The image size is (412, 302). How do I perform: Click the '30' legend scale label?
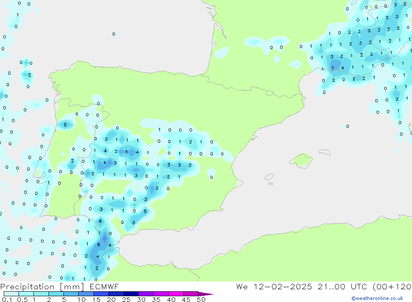(x=141, y=300)
